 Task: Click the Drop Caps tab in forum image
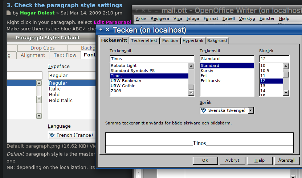[x=42, y=48]
